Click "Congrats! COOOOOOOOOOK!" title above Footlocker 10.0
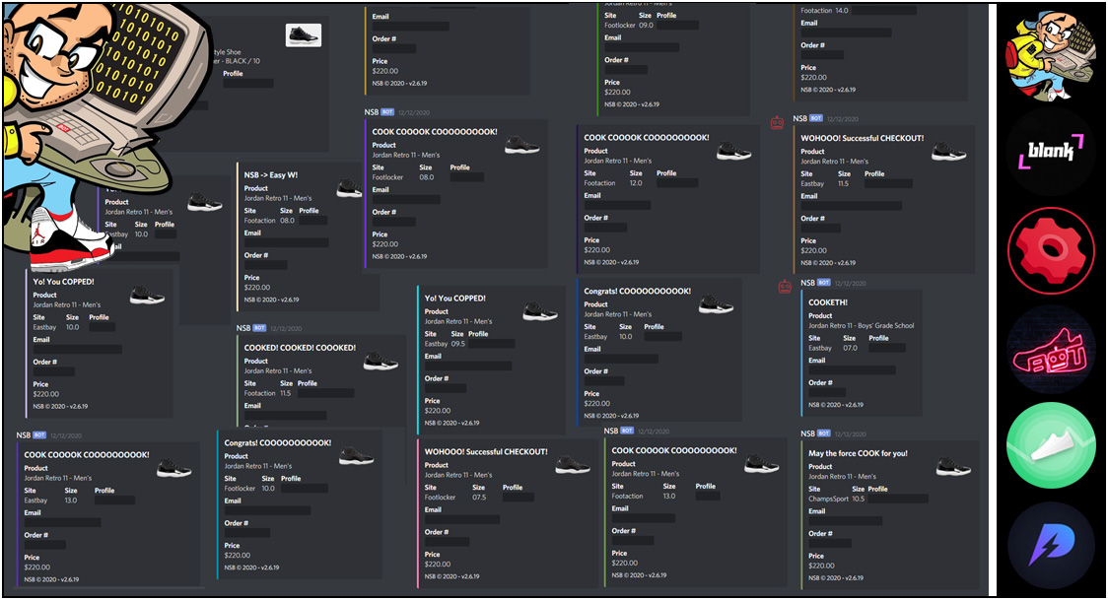This screenshot has height=600, width=1108. [278, 443]
